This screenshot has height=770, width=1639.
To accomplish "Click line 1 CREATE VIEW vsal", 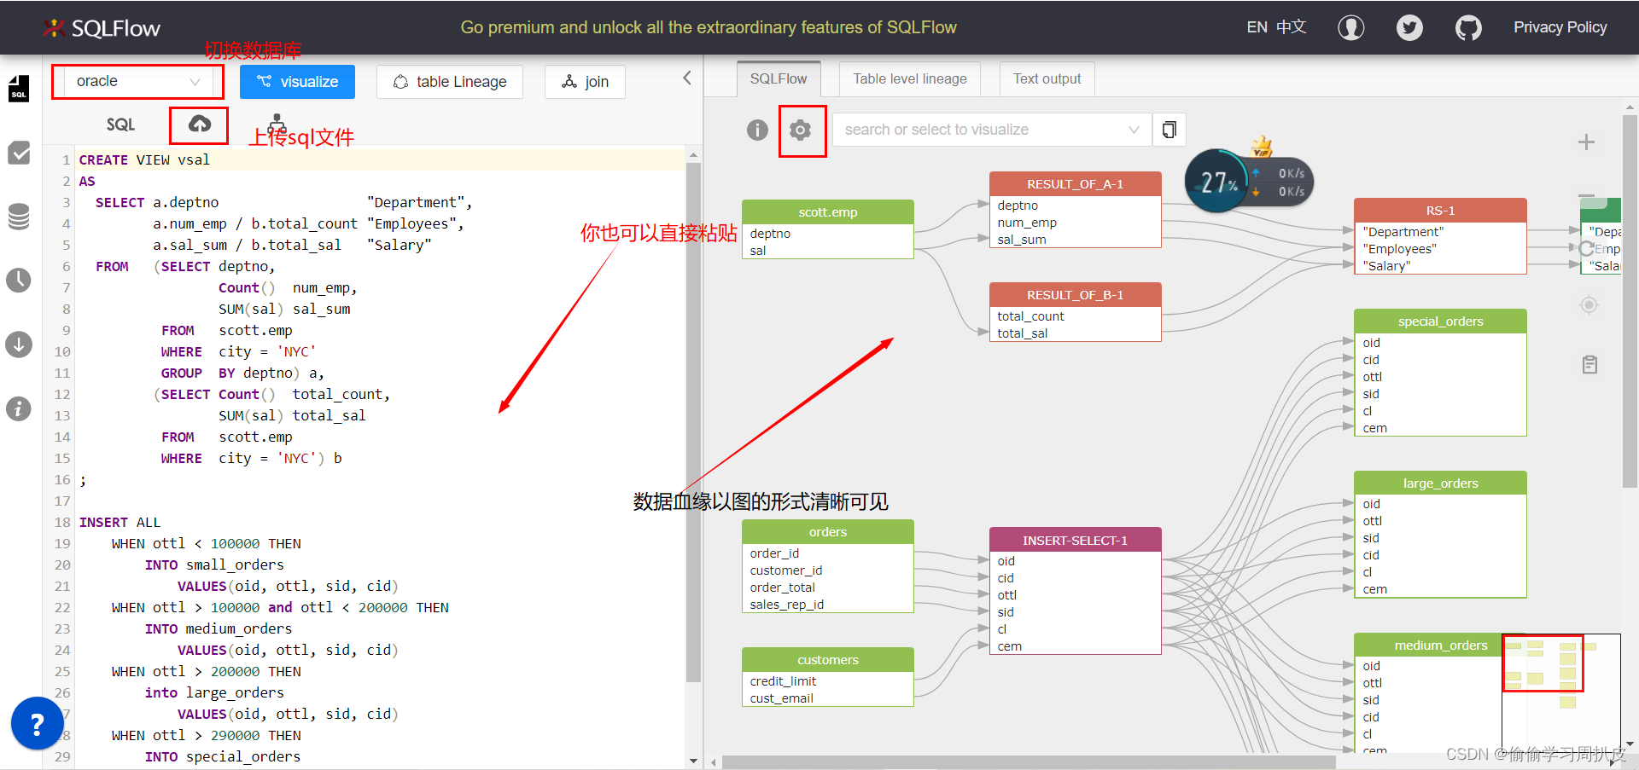I will (144, 160).
